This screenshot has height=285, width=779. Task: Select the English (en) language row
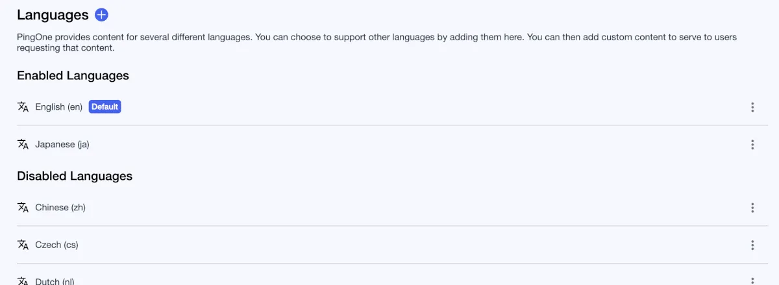59,107
